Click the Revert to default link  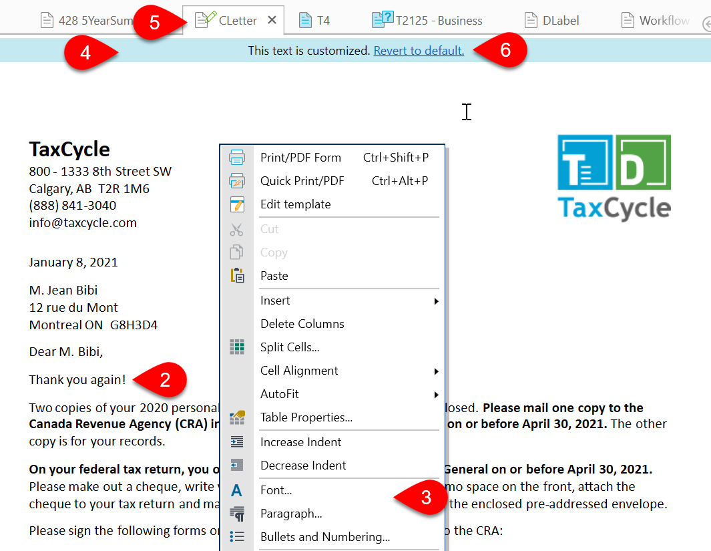tap(419, 50)
